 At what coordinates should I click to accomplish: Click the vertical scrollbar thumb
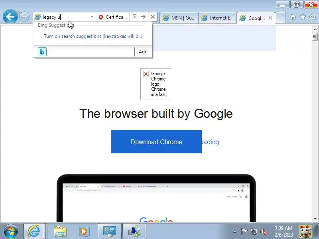click(315, 37)
